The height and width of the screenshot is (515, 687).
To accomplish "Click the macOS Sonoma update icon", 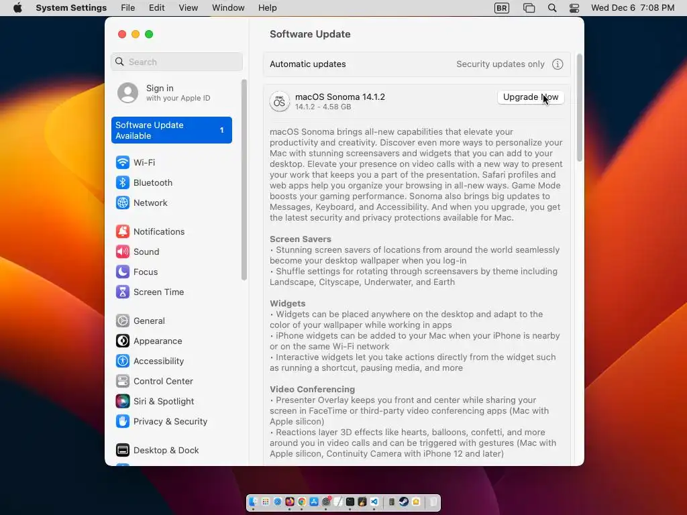I will 279,102.
